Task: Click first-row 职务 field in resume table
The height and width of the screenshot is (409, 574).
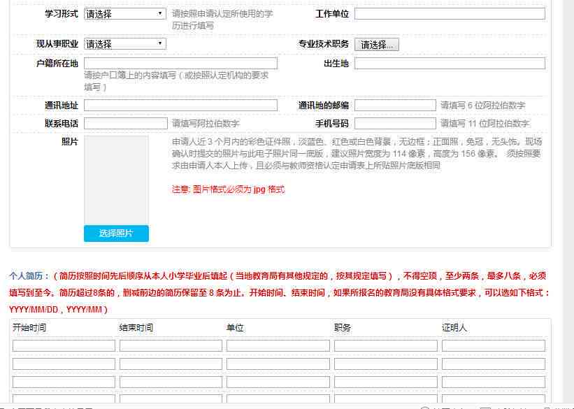Action: [385, 345]
